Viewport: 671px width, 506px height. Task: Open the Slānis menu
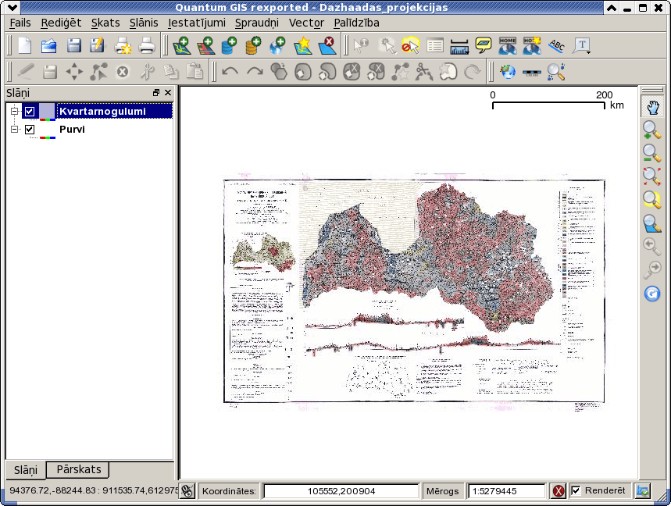click(144, 23)
